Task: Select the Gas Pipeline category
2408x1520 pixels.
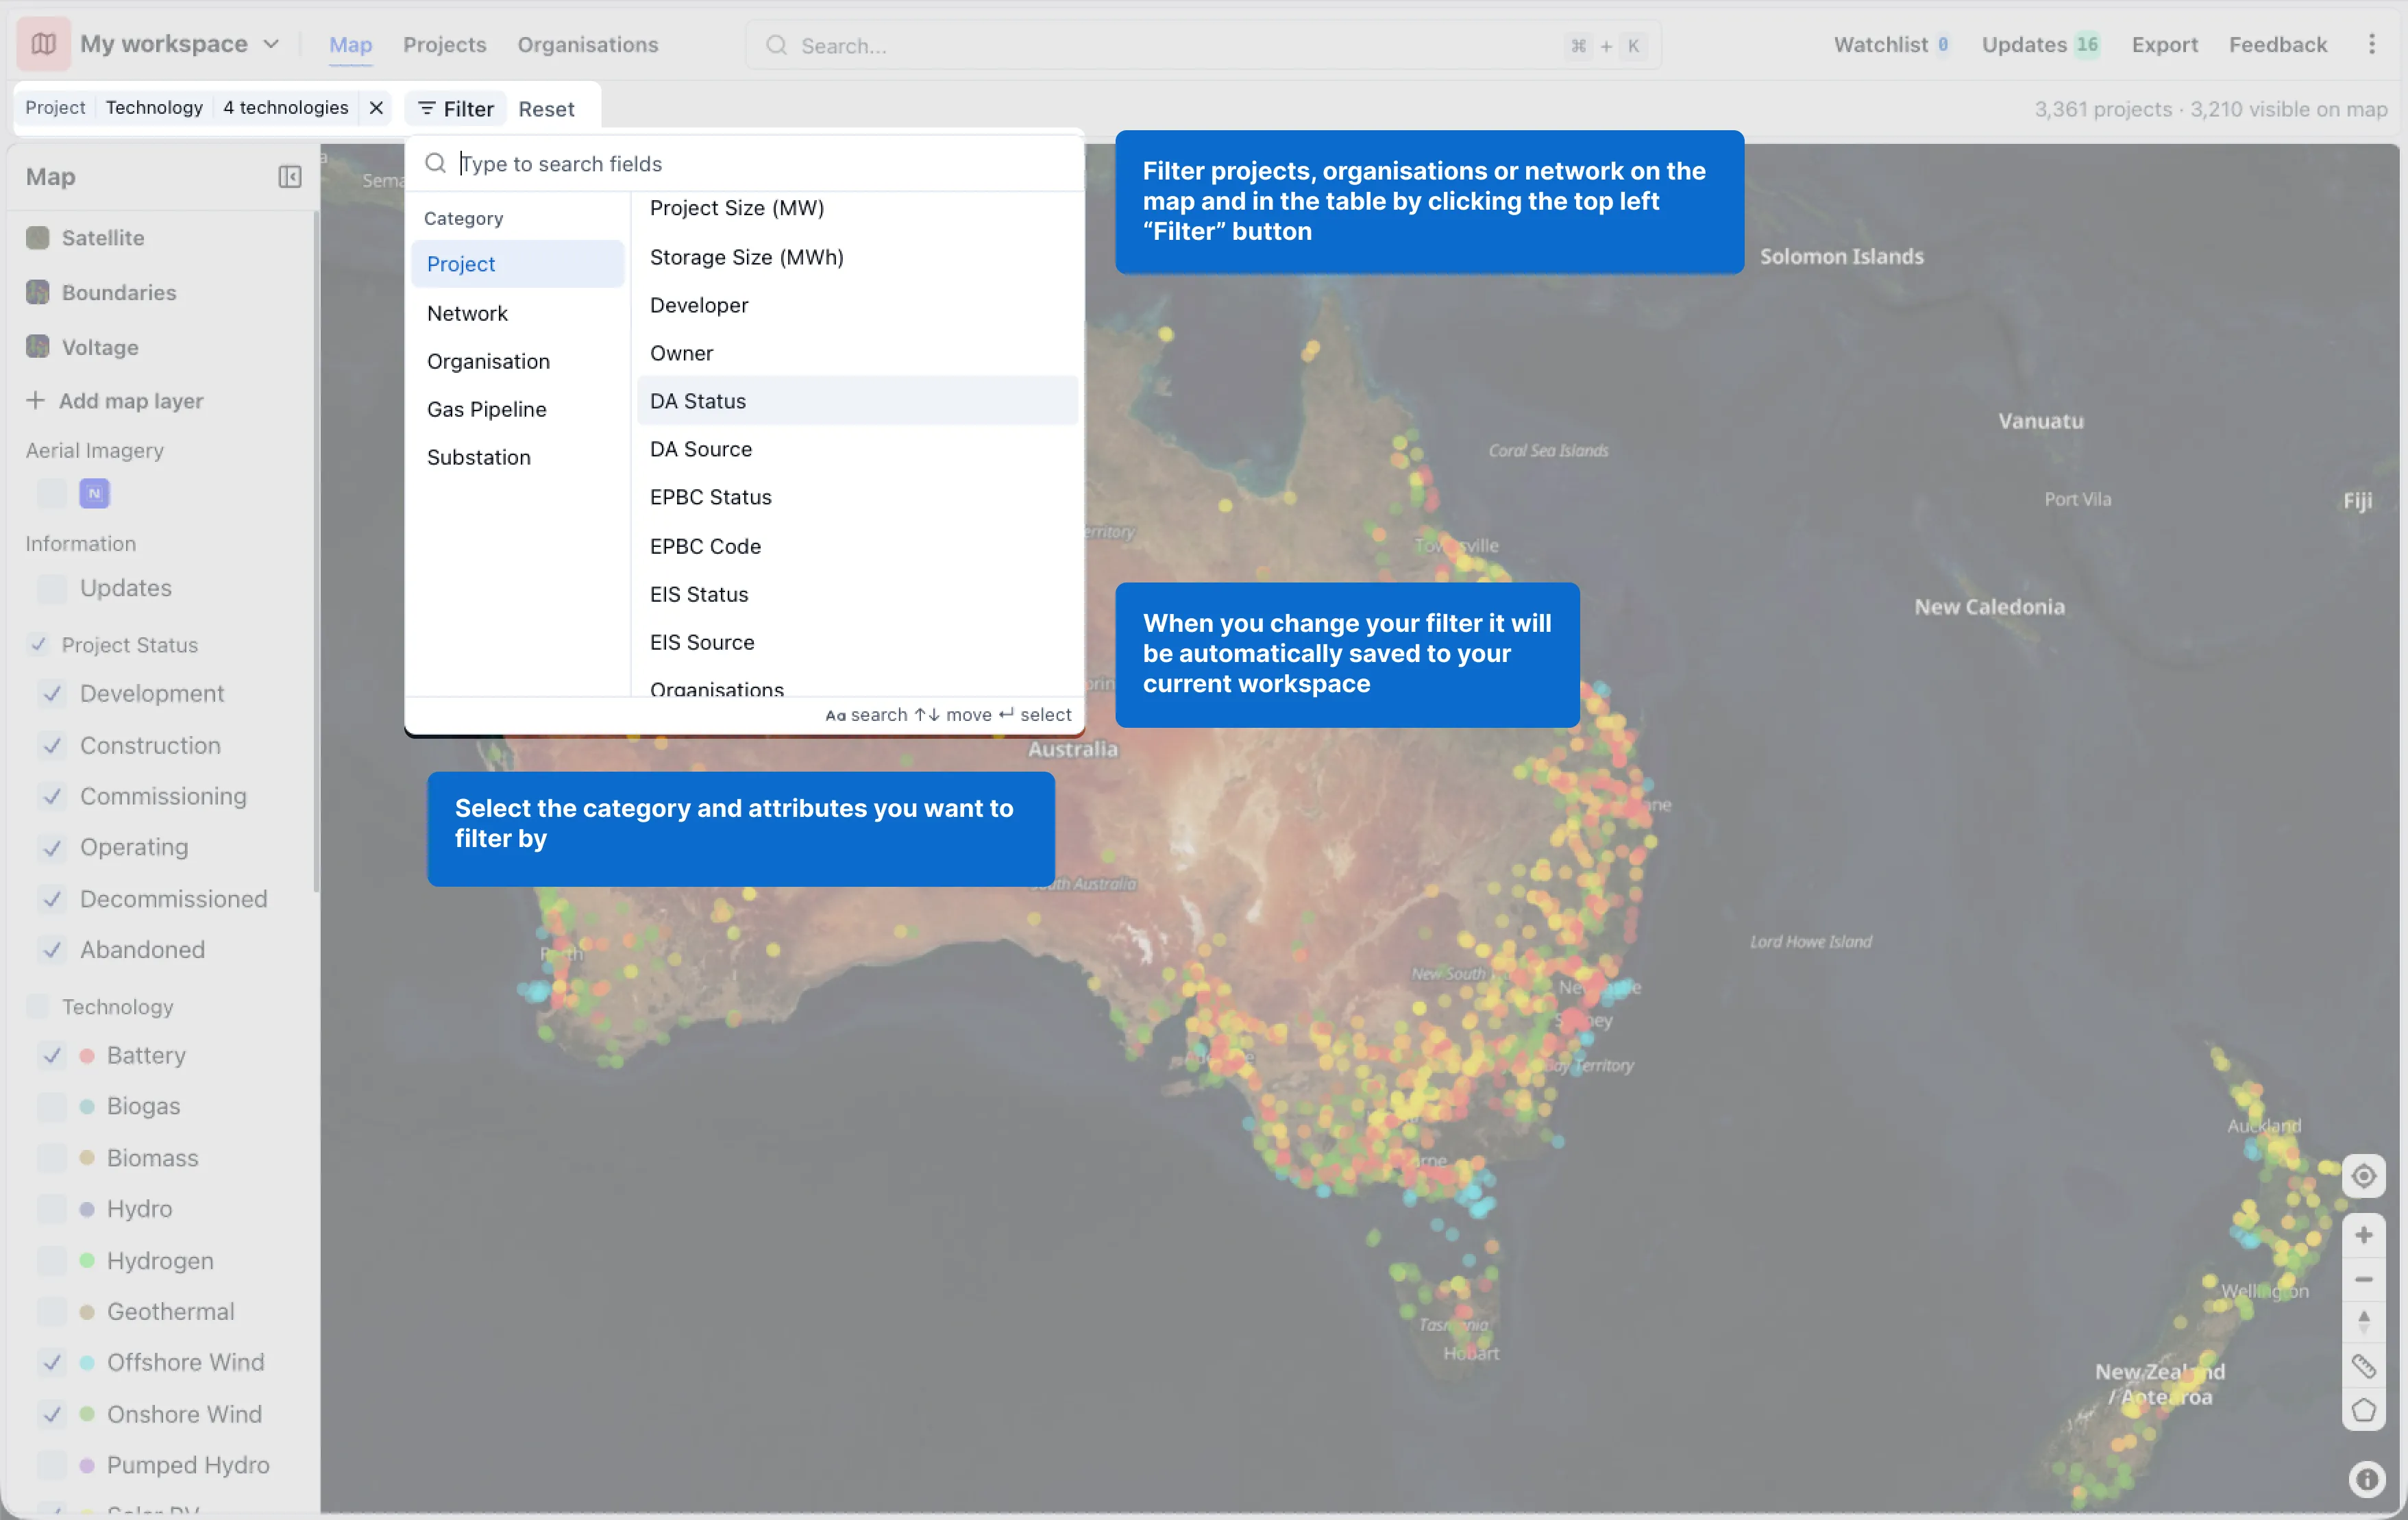Action: click(517, 409)
